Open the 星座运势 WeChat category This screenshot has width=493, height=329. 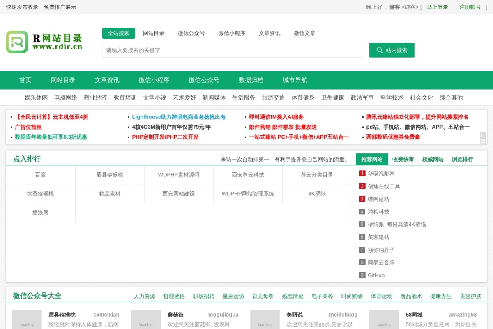(x=233, y=296)
